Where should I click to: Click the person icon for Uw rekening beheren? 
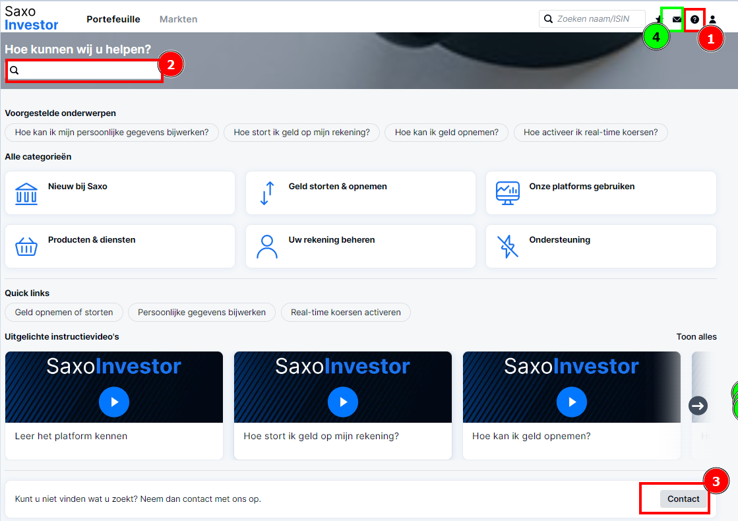point(267,247)
